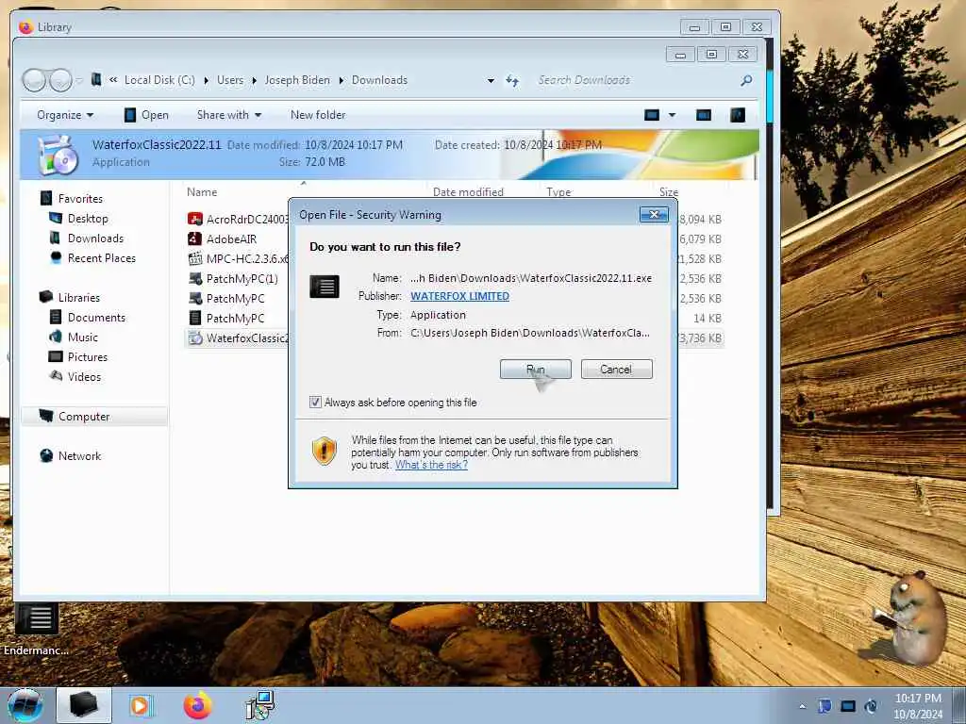Click the installer taskbar icon

point(259,705)
